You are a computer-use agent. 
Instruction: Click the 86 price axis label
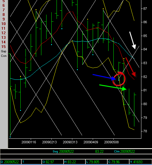pos(145,22)
